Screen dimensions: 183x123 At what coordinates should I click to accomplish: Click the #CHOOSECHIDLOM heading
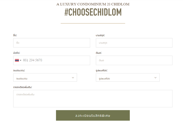[93, 12]
